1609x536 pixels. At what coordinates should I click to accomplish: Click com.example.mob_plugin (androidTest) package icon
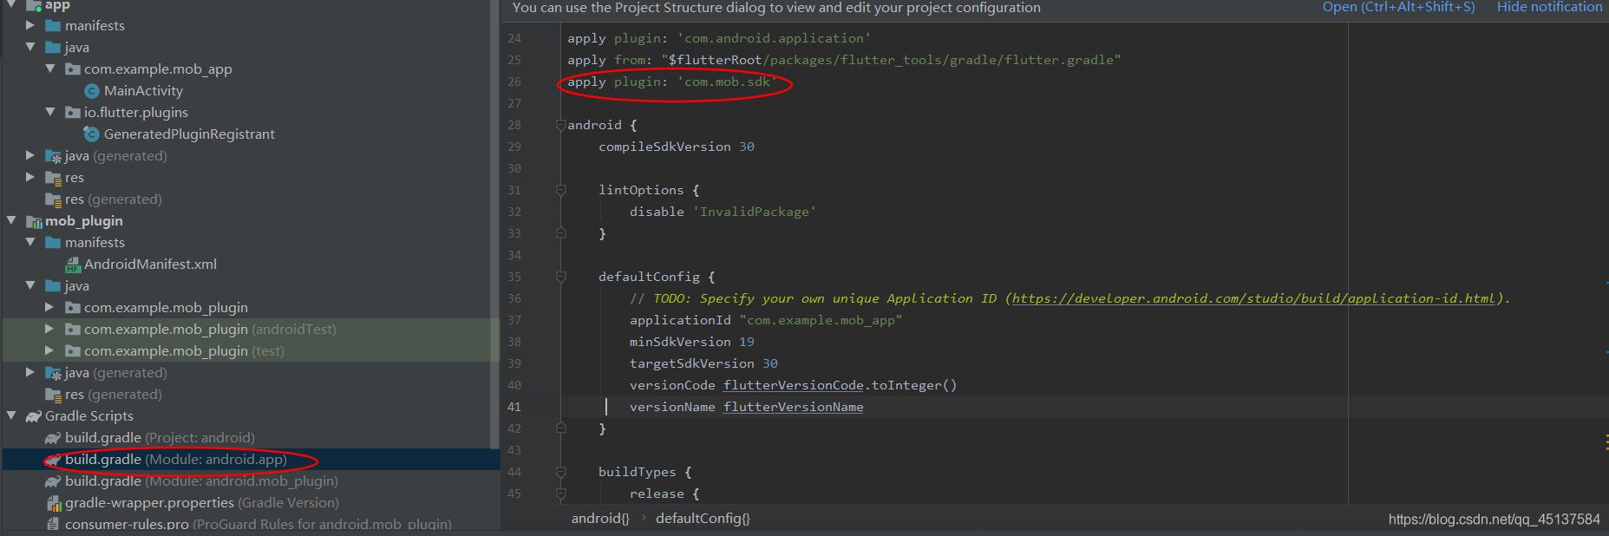tap(73, 330)
